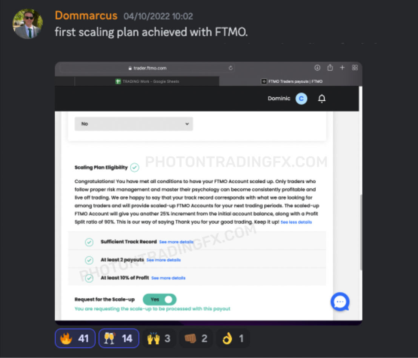
Task: Expand At least 10% of Profit details
Action: pos(168,278)
